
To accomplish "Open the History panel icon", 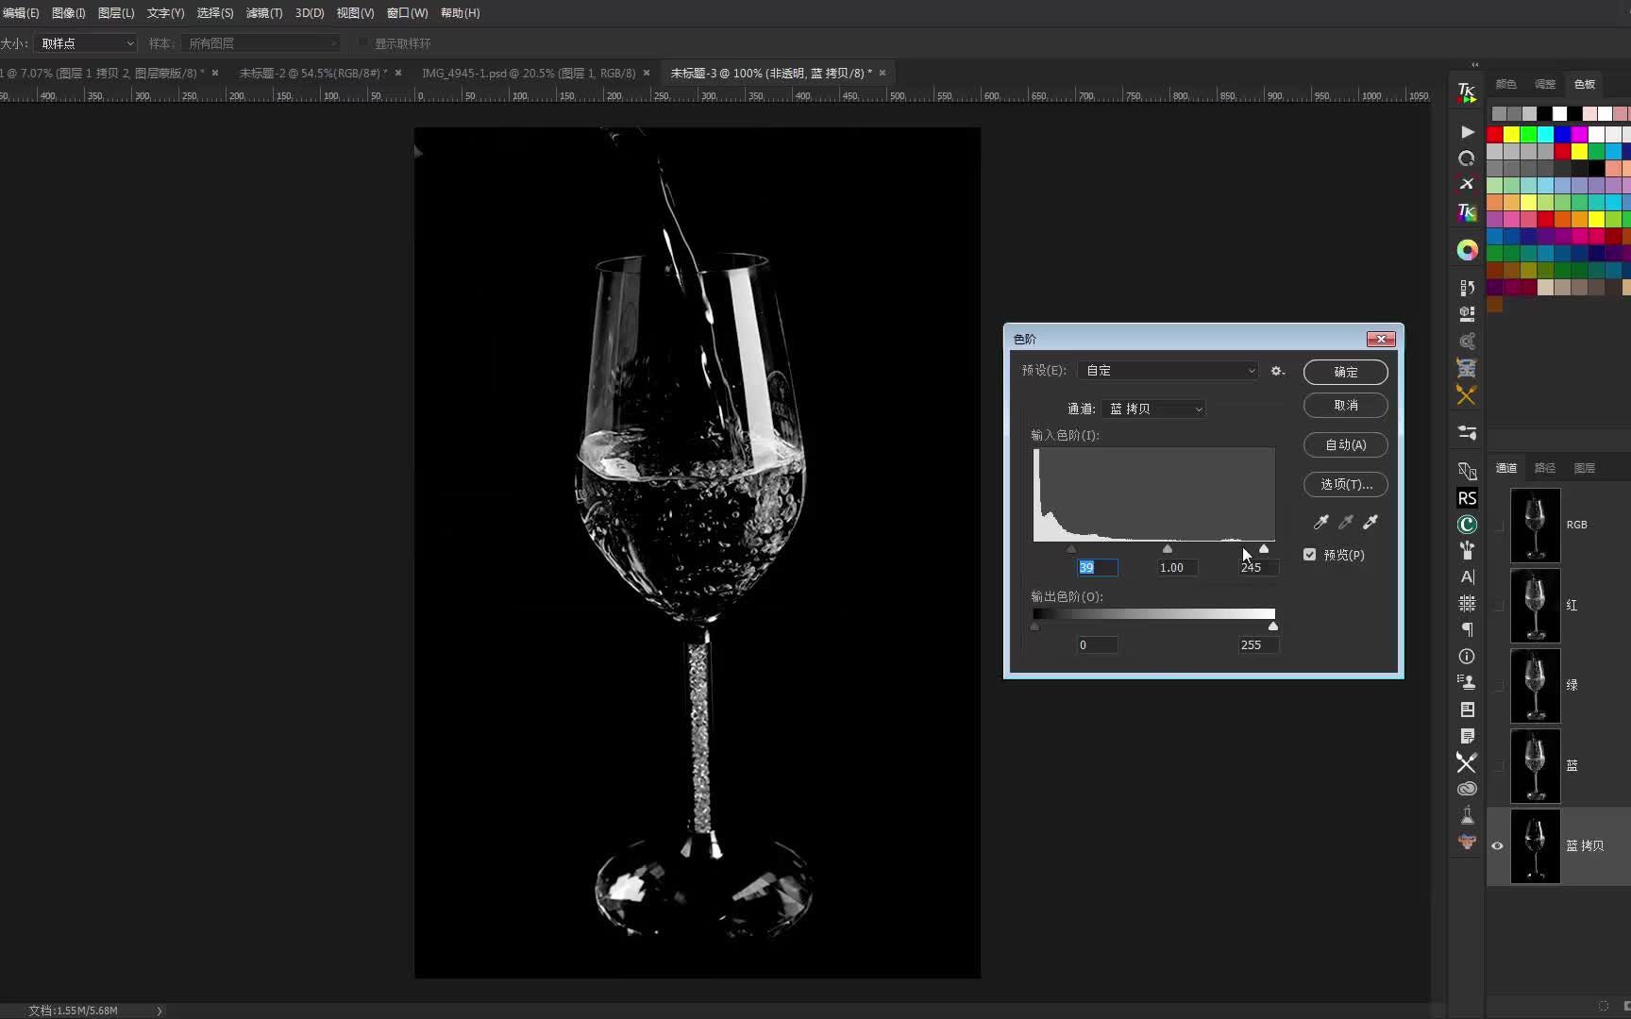I will (x=1467, y=287).
